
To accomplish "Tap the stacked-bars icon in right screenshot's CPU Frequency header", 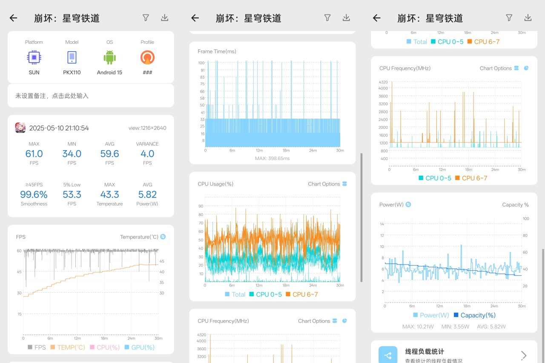I will tap(516, 68).
